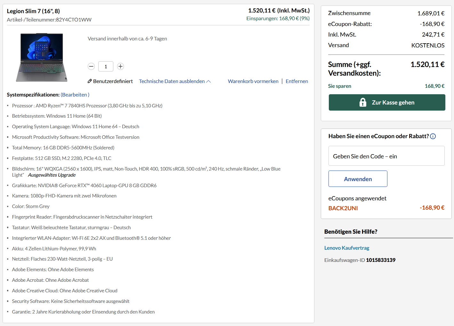This screenshot has height=326, width=454.
Task: Click the lock icon on checkout button
Action: pos(363,102)
